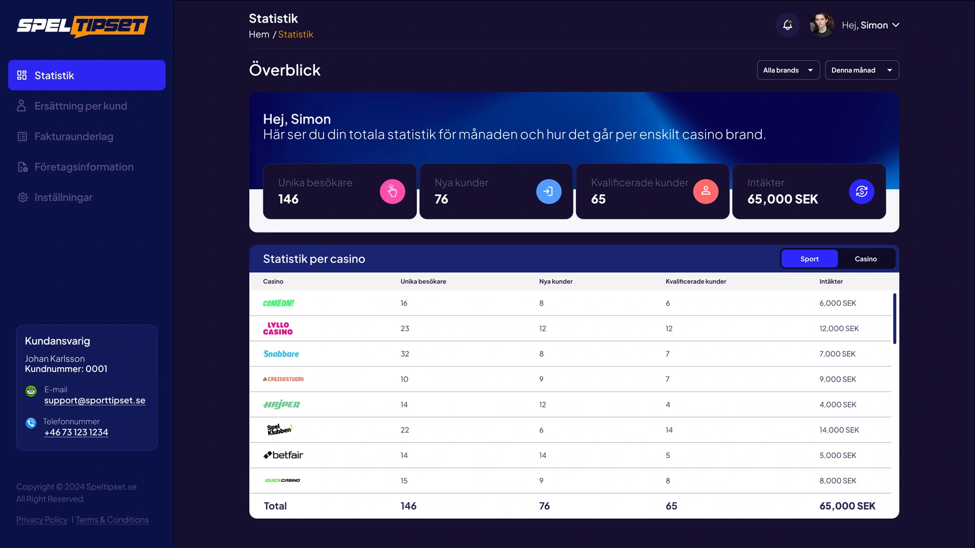
Task: Open Inställningar settings page
Action: tap(63, 197)
